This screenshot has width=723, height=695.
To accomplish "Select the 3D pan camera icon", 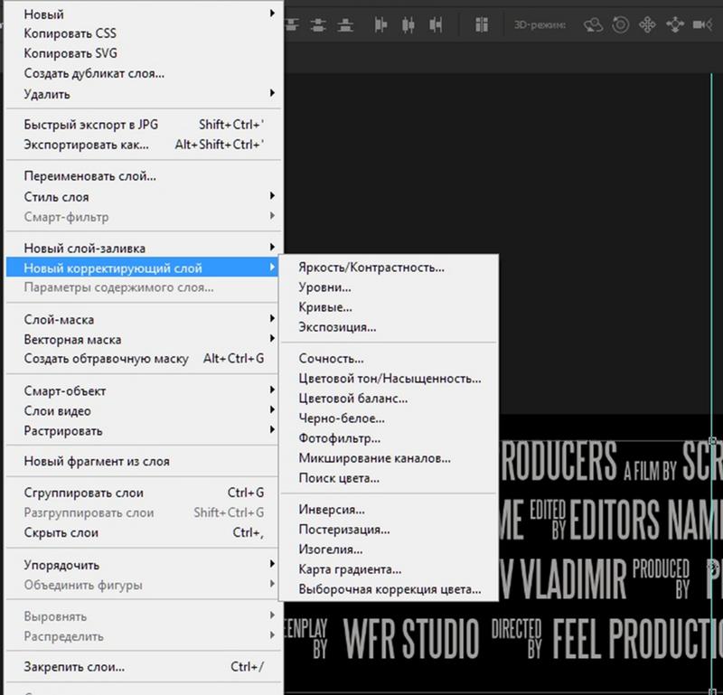I will click(647, 24).
